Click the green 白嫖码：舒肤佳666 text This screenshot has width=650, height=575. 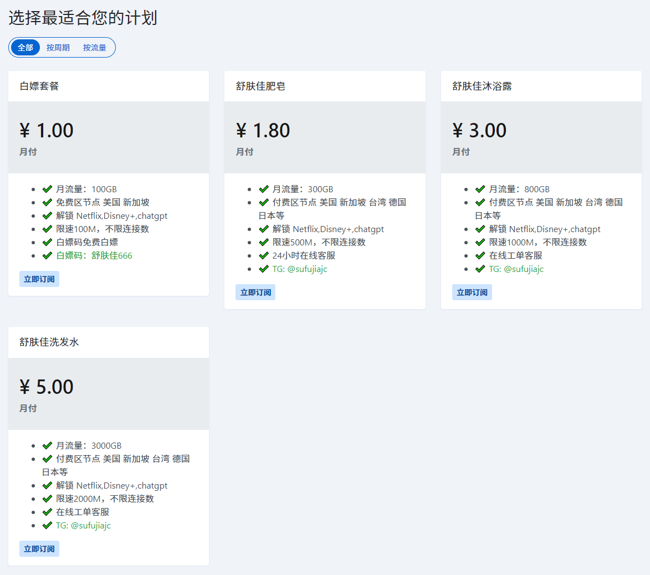[94, 256]
